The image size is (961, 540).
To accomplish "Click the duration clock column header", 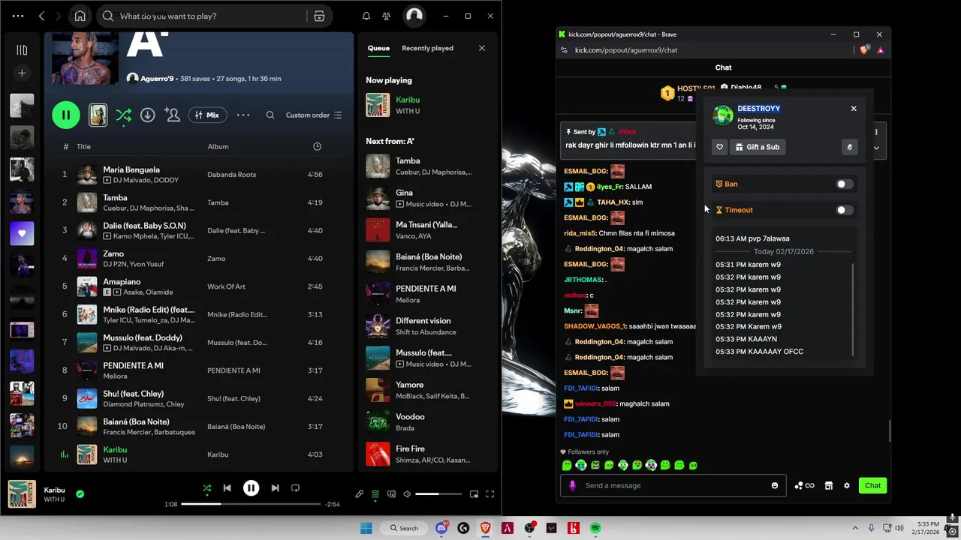I will click(317, 146).
